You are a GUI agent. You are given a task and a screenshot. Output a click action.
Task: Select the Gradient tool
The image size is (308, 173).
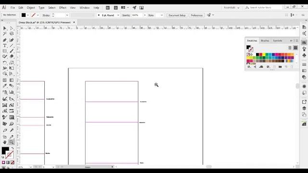point(12,80)
